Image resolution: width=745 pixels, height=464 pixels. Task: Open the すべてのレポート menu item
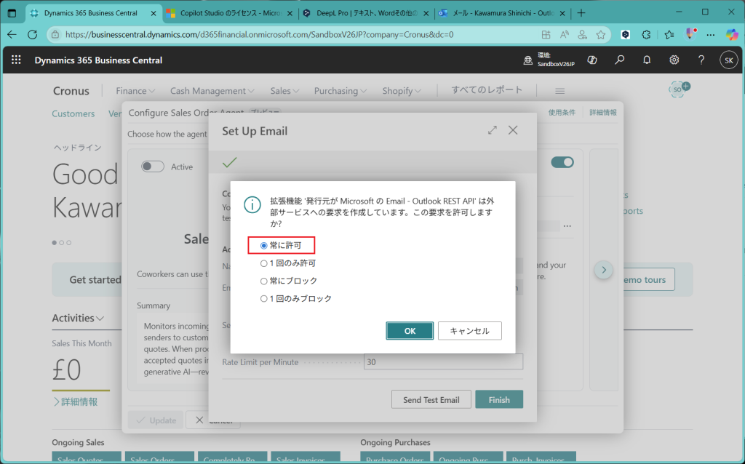[487, 89]
